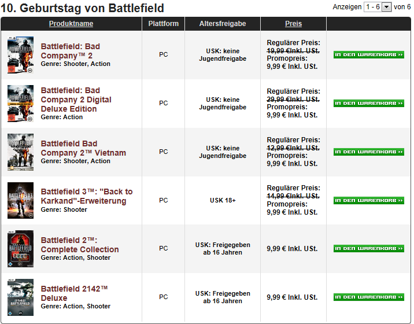Add Battlefield 2142 Deluxe to Warenkorb
The height and width of the screenshot is (324, 414).
(x=368, y=297)
